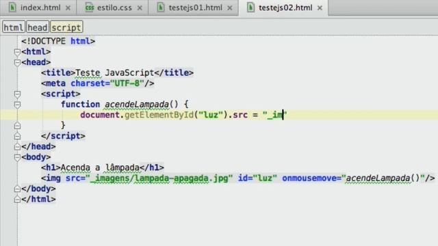Collapse the opening body tag fold
Screen dimensions: 438x246
point(17,157)
